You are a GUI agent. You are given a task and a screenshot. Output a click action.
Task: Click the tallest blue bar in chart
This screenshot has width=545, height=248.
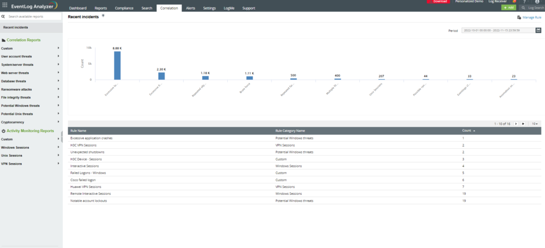pos(117,65)
